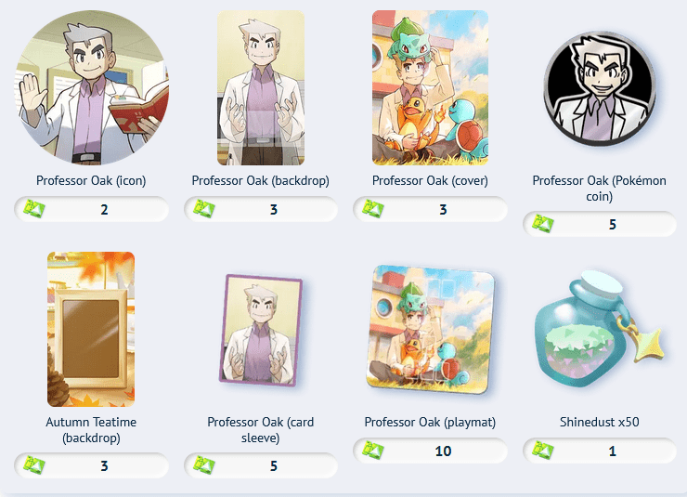Viewport: 687px width, 497px height.
Task: Click the "Shinedust x50" label
Action: pyautogui.click(x=600, y=422)
